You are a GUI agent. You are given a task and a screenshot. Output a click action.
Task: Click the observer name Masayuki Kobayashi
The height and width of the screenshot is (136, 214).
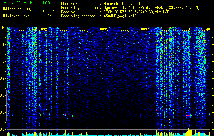coord(122,4)
